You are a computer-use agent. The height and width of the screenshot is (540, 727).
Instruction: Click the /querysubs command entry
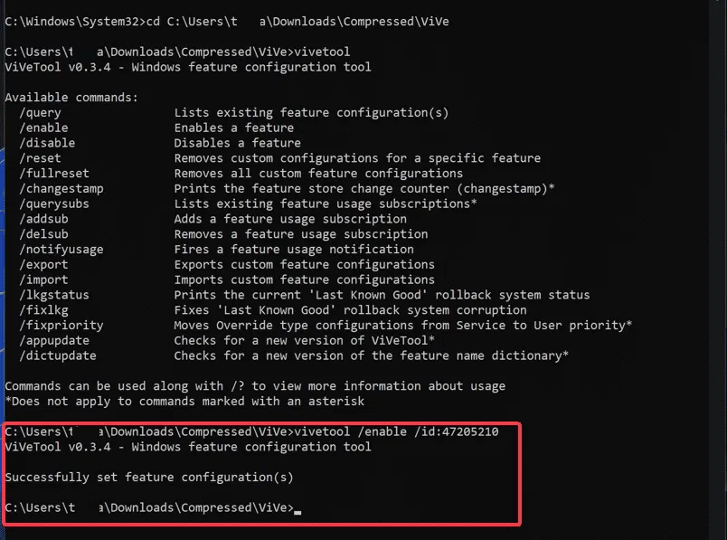pos(57,204)
